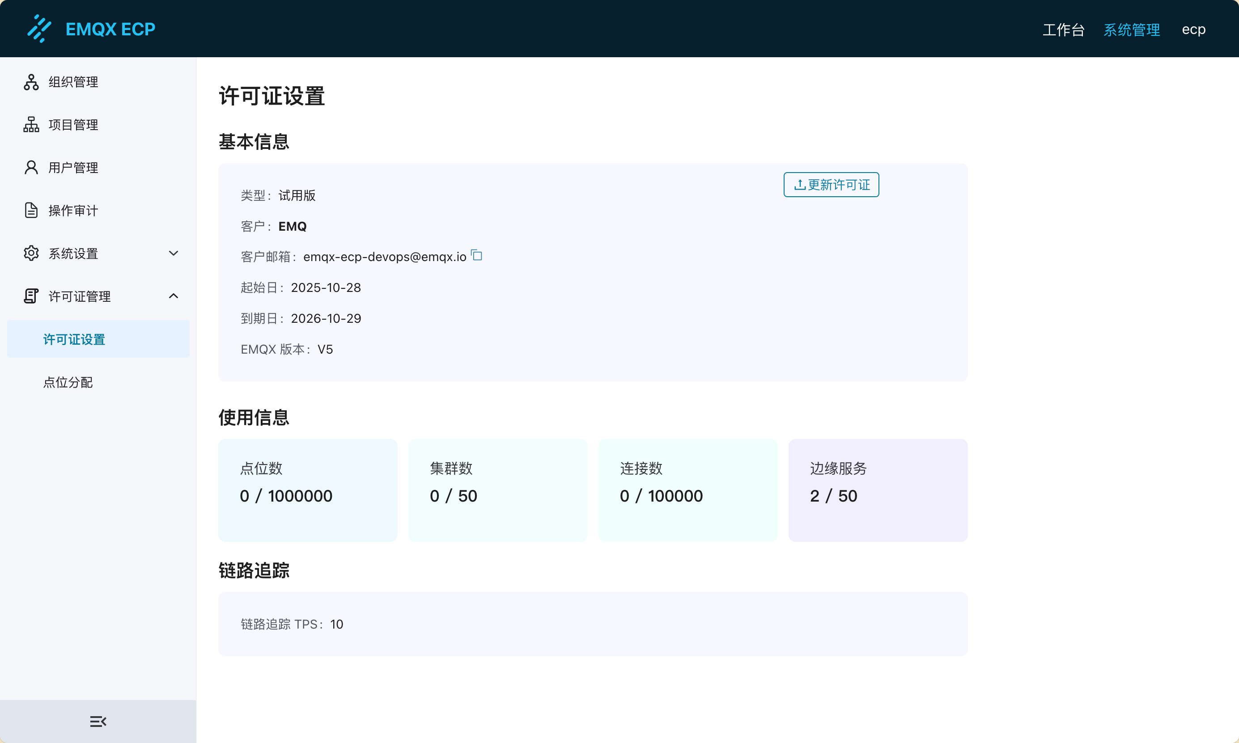Collapse the 许可证管理 submenu chevron

tap(173, 296)
